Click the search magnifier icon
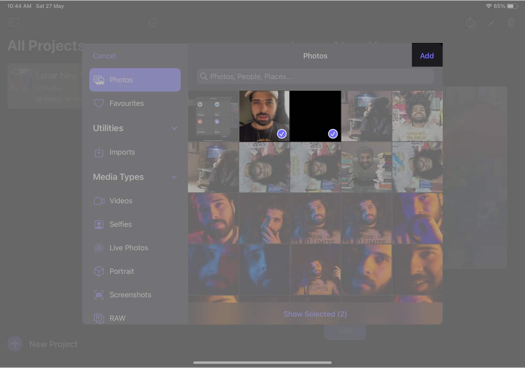The image size is (525, 368). click(x=204, y=76)
